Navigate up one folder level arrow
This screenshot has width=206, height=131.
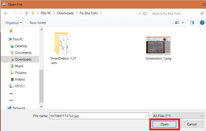point(27,14)
